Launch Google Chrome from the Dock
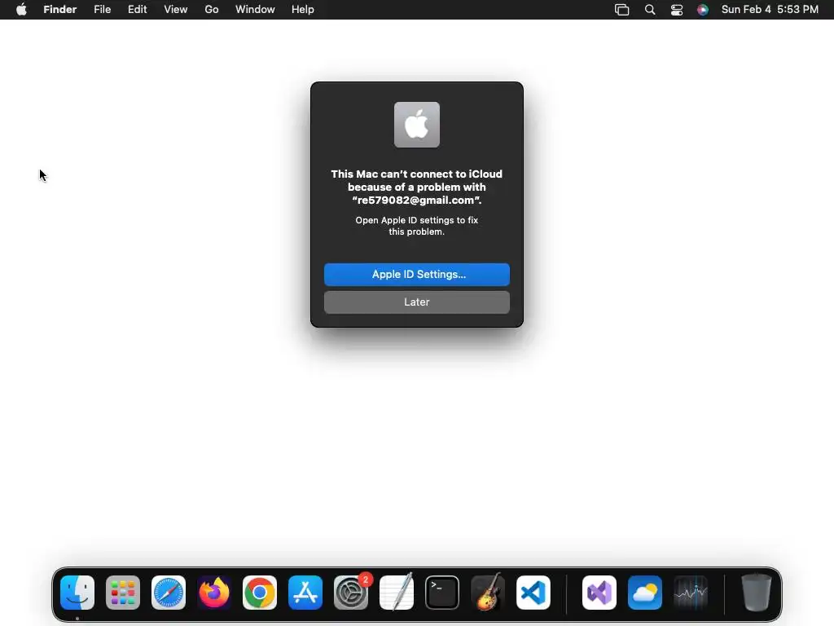The image size is (834, 626). tap(260, 593)
